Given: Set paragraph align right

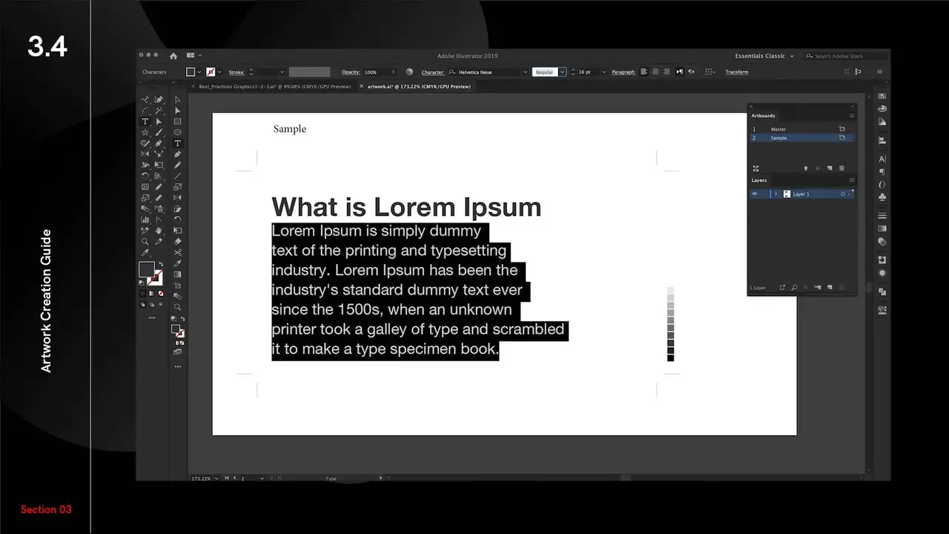Looking at the screenshot, I should [666, 72].
